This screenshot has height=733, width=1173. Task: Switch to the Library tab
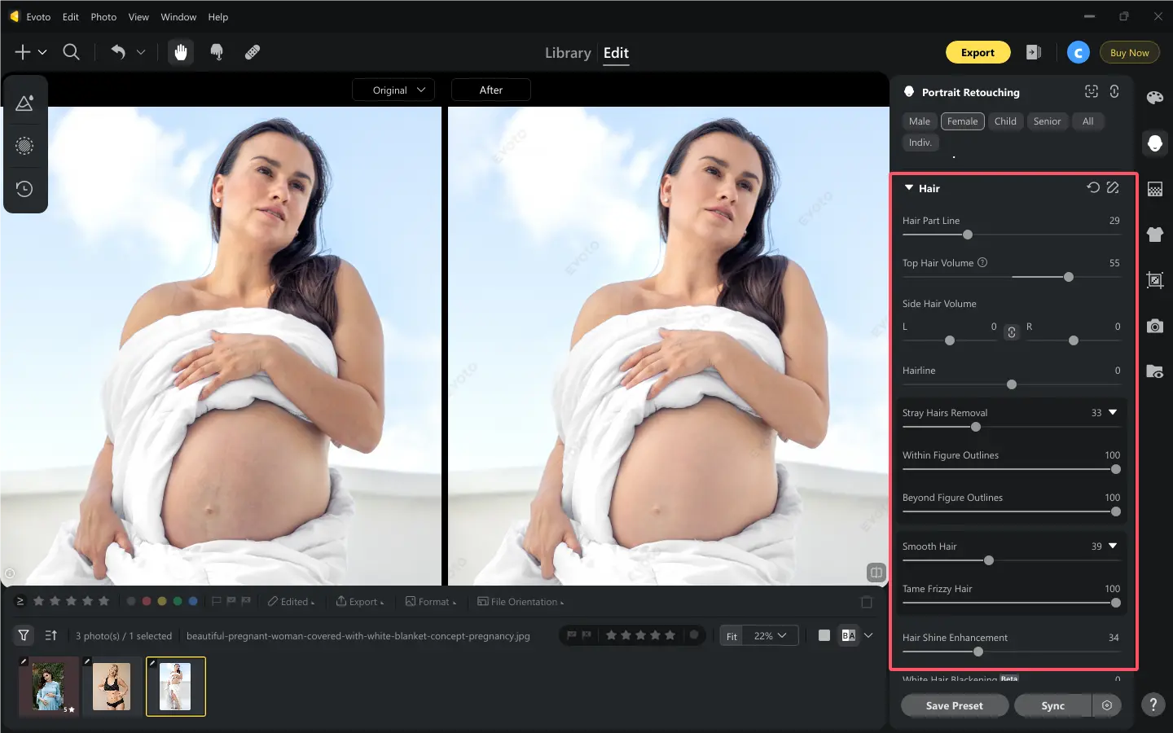point(568,53)
